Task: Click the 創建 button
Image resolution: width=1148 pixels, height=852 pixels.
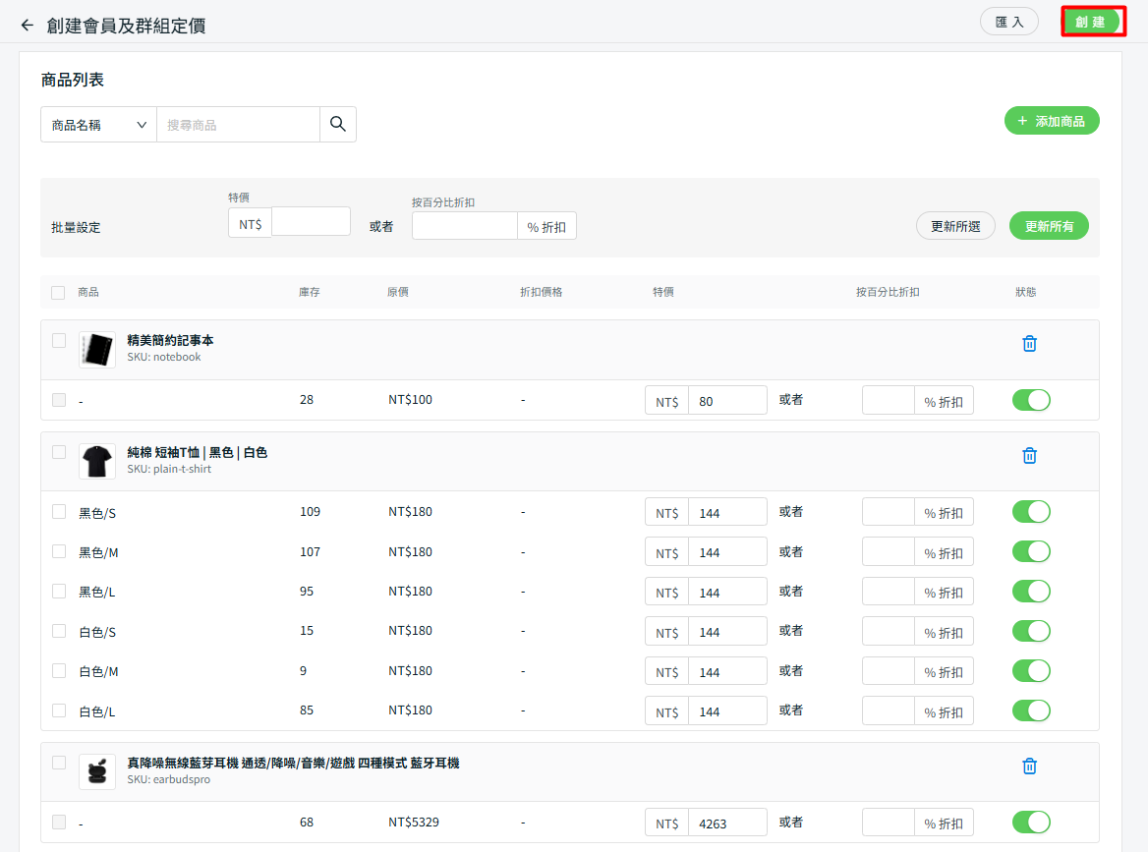Action: point(1092,22)
